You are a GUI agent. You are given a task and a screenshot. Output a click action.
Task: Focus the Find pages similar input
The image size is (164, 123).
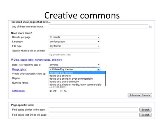93,110
